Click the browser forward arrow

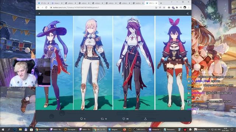(42, 7)
